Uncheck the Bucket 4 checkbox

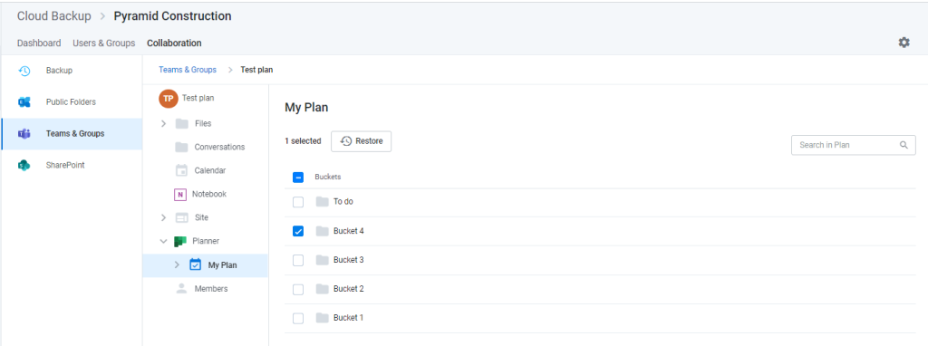[298, 231]
